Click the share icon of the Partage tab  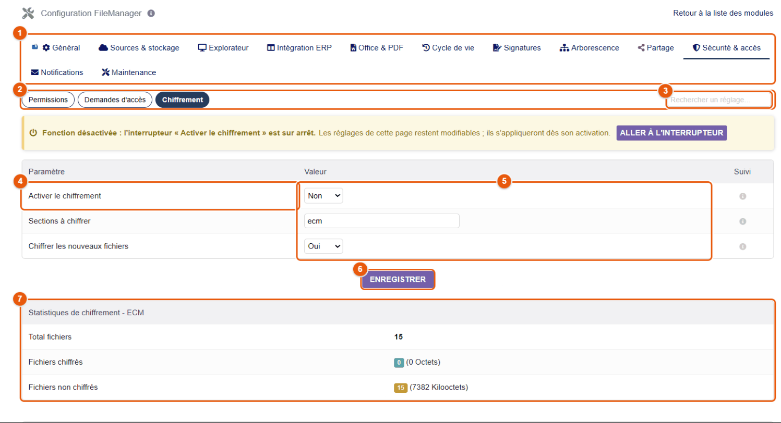641,48
